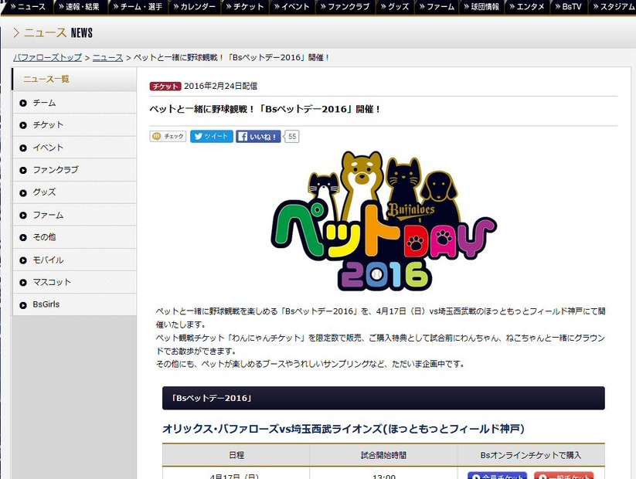Open スタジアム in the top navigation

click(613, 6)
